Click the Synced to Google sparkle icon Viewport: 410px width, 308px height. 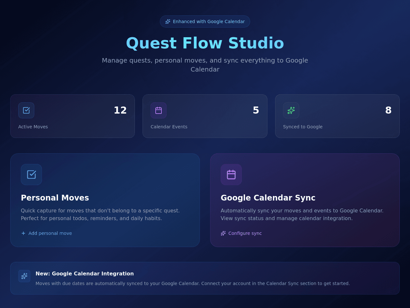click(291, 110)
